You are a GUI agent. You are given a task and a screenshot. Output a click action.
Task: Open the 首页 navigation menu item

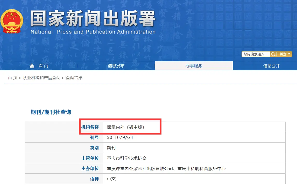pyautogui.click(x=43, y=66)
